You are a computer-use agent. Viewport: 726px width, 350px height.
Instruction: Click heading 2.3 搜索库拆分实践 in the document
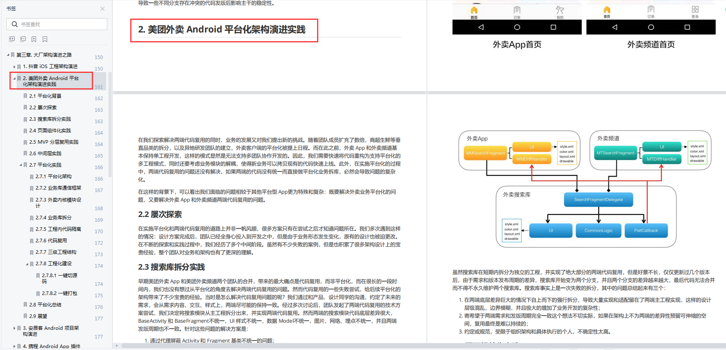pos(171,267)
